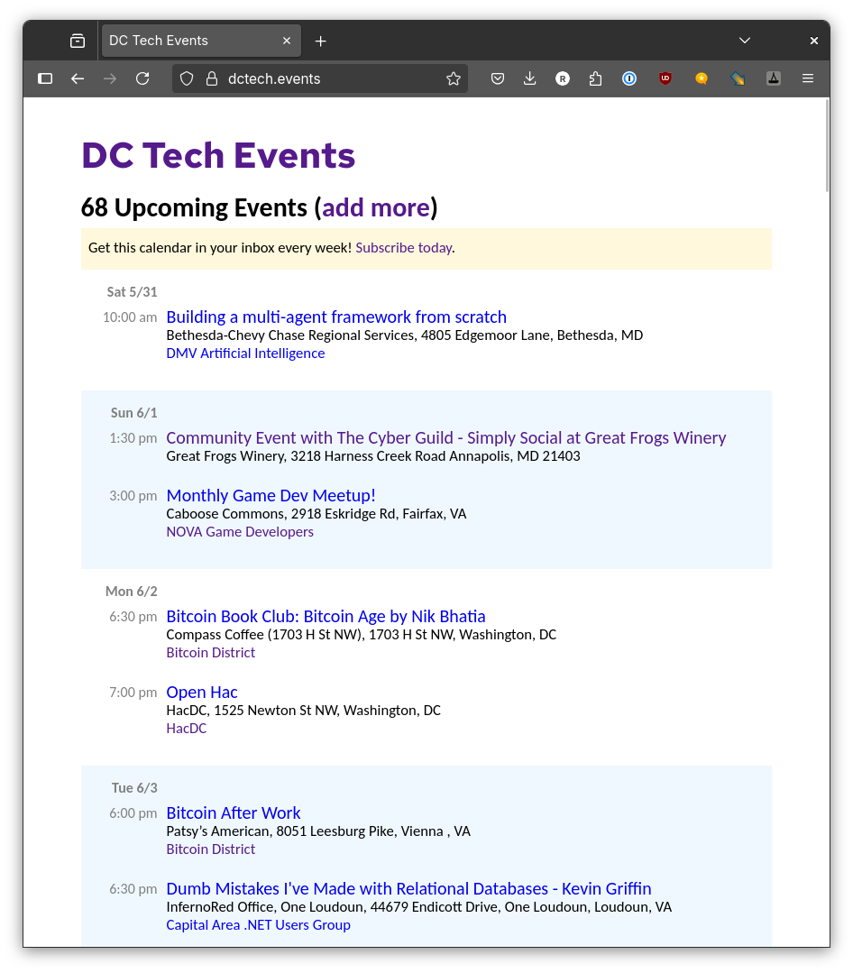Open Bitcoin District link under Book Club
Viewport: 853px width, 973px height.
(210, 653)
